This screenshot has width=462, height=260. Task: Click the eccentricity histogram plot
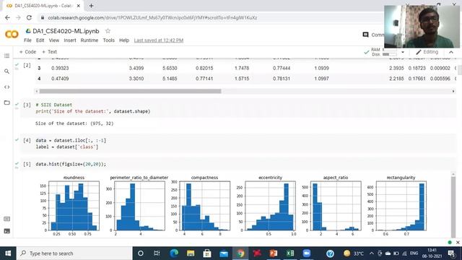(x=270, y=206)
